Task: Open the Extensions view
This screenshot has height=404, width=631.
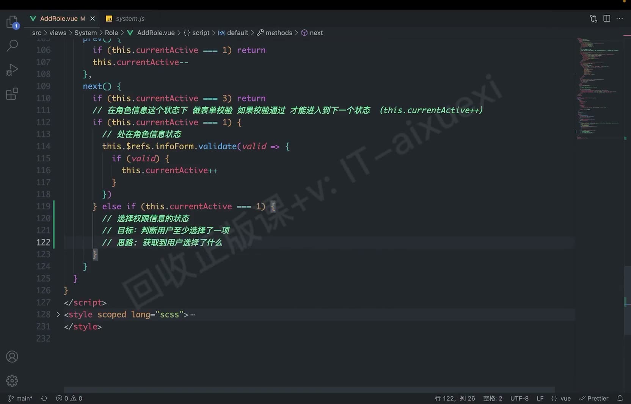Action: [x=12, y=94]
